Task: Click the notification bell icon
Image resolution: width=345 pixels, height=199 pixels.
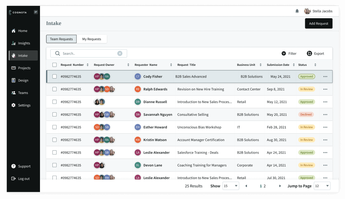Action: click(x=297, y=11)
